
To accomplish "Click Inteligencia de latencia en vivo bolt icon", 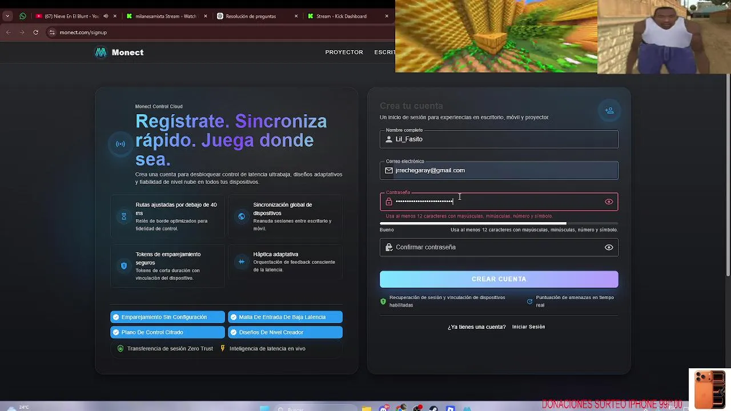I will (x=223, y=348).
